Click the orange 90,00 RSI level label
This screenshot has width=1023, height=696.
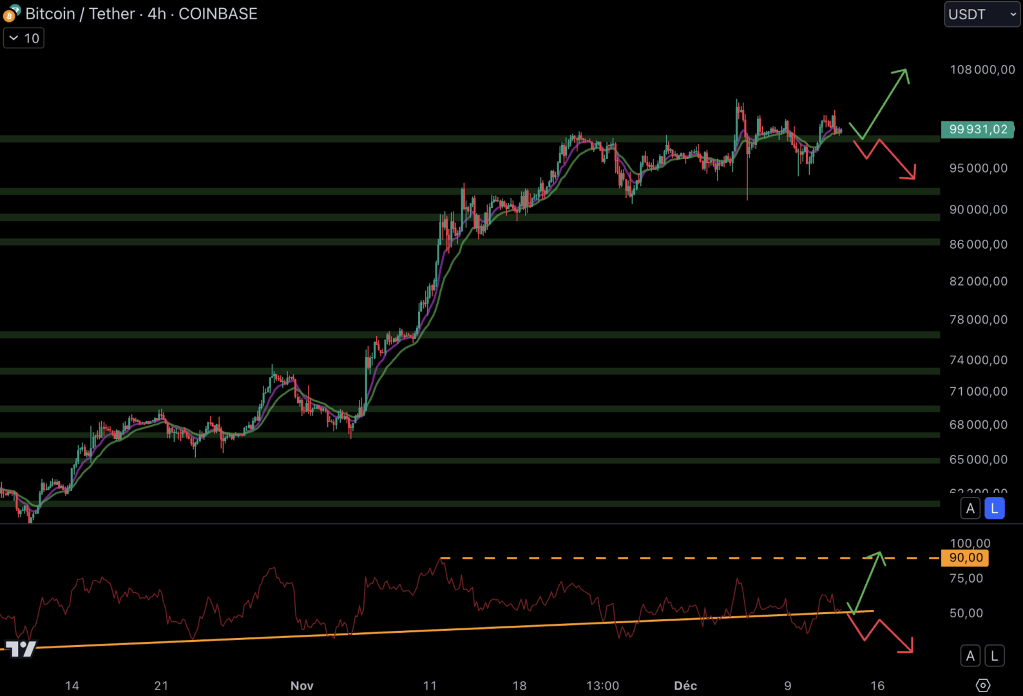965,558
